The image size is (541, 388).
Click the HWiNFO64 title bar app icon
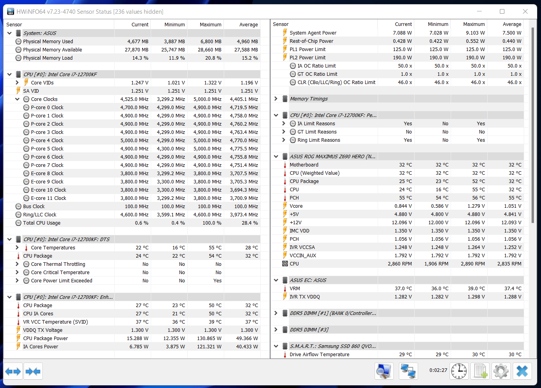(x=11, y=12)
